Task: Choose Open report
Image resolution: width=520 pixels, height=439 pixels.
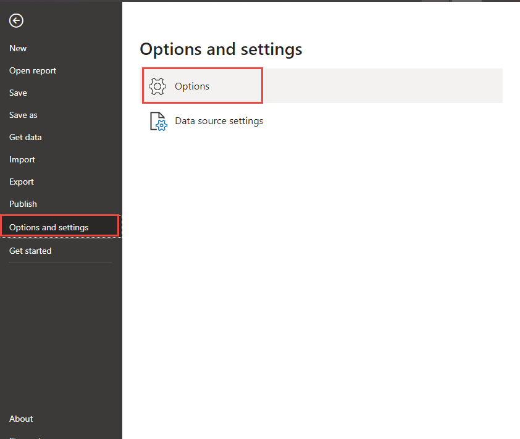Action: [33, 70]
